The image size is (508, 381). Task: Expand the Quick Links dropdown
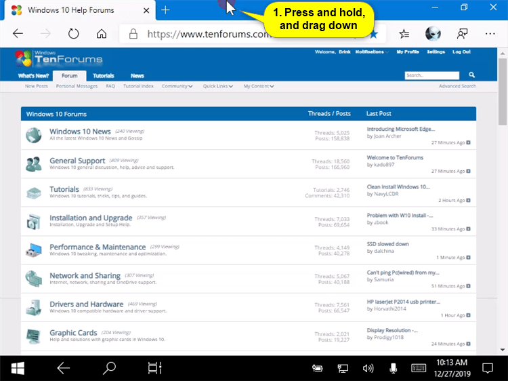pos(218,86)
